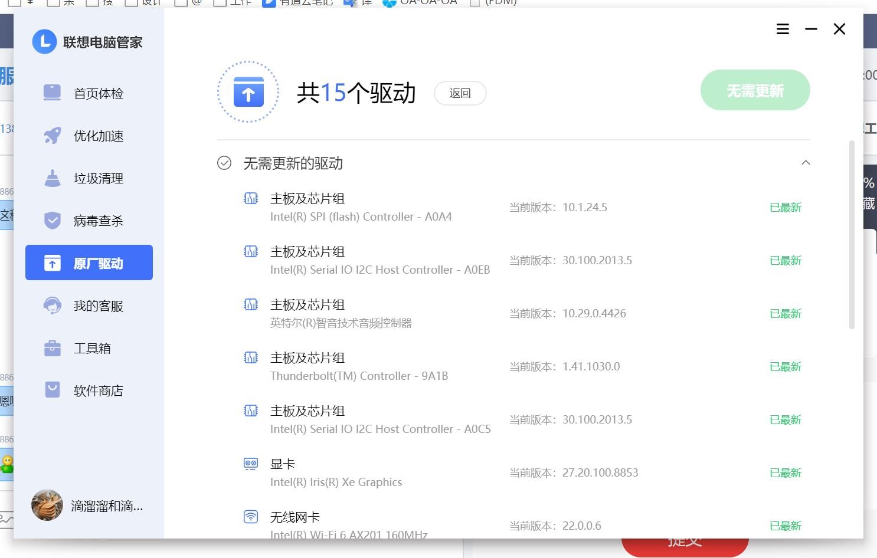Viewport: 877px width, 558px height.
Task: Click the 无需更新的驱动 check circle icon
Action: click(224, 163)
